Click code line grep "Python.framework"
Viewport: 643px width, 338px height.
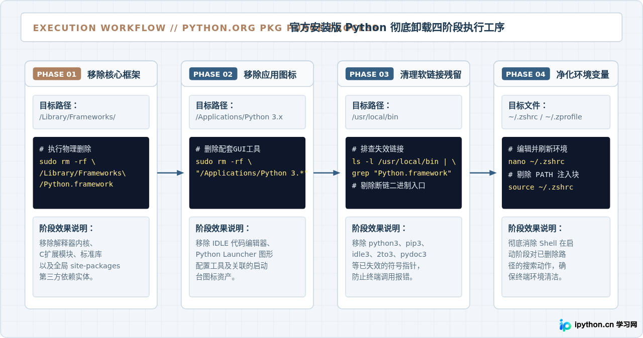[x=402, y=173]
